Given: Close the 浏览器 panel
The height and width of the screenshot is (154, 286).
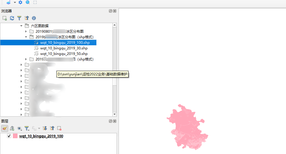Looking at the screenshot, I should point(115,11).
